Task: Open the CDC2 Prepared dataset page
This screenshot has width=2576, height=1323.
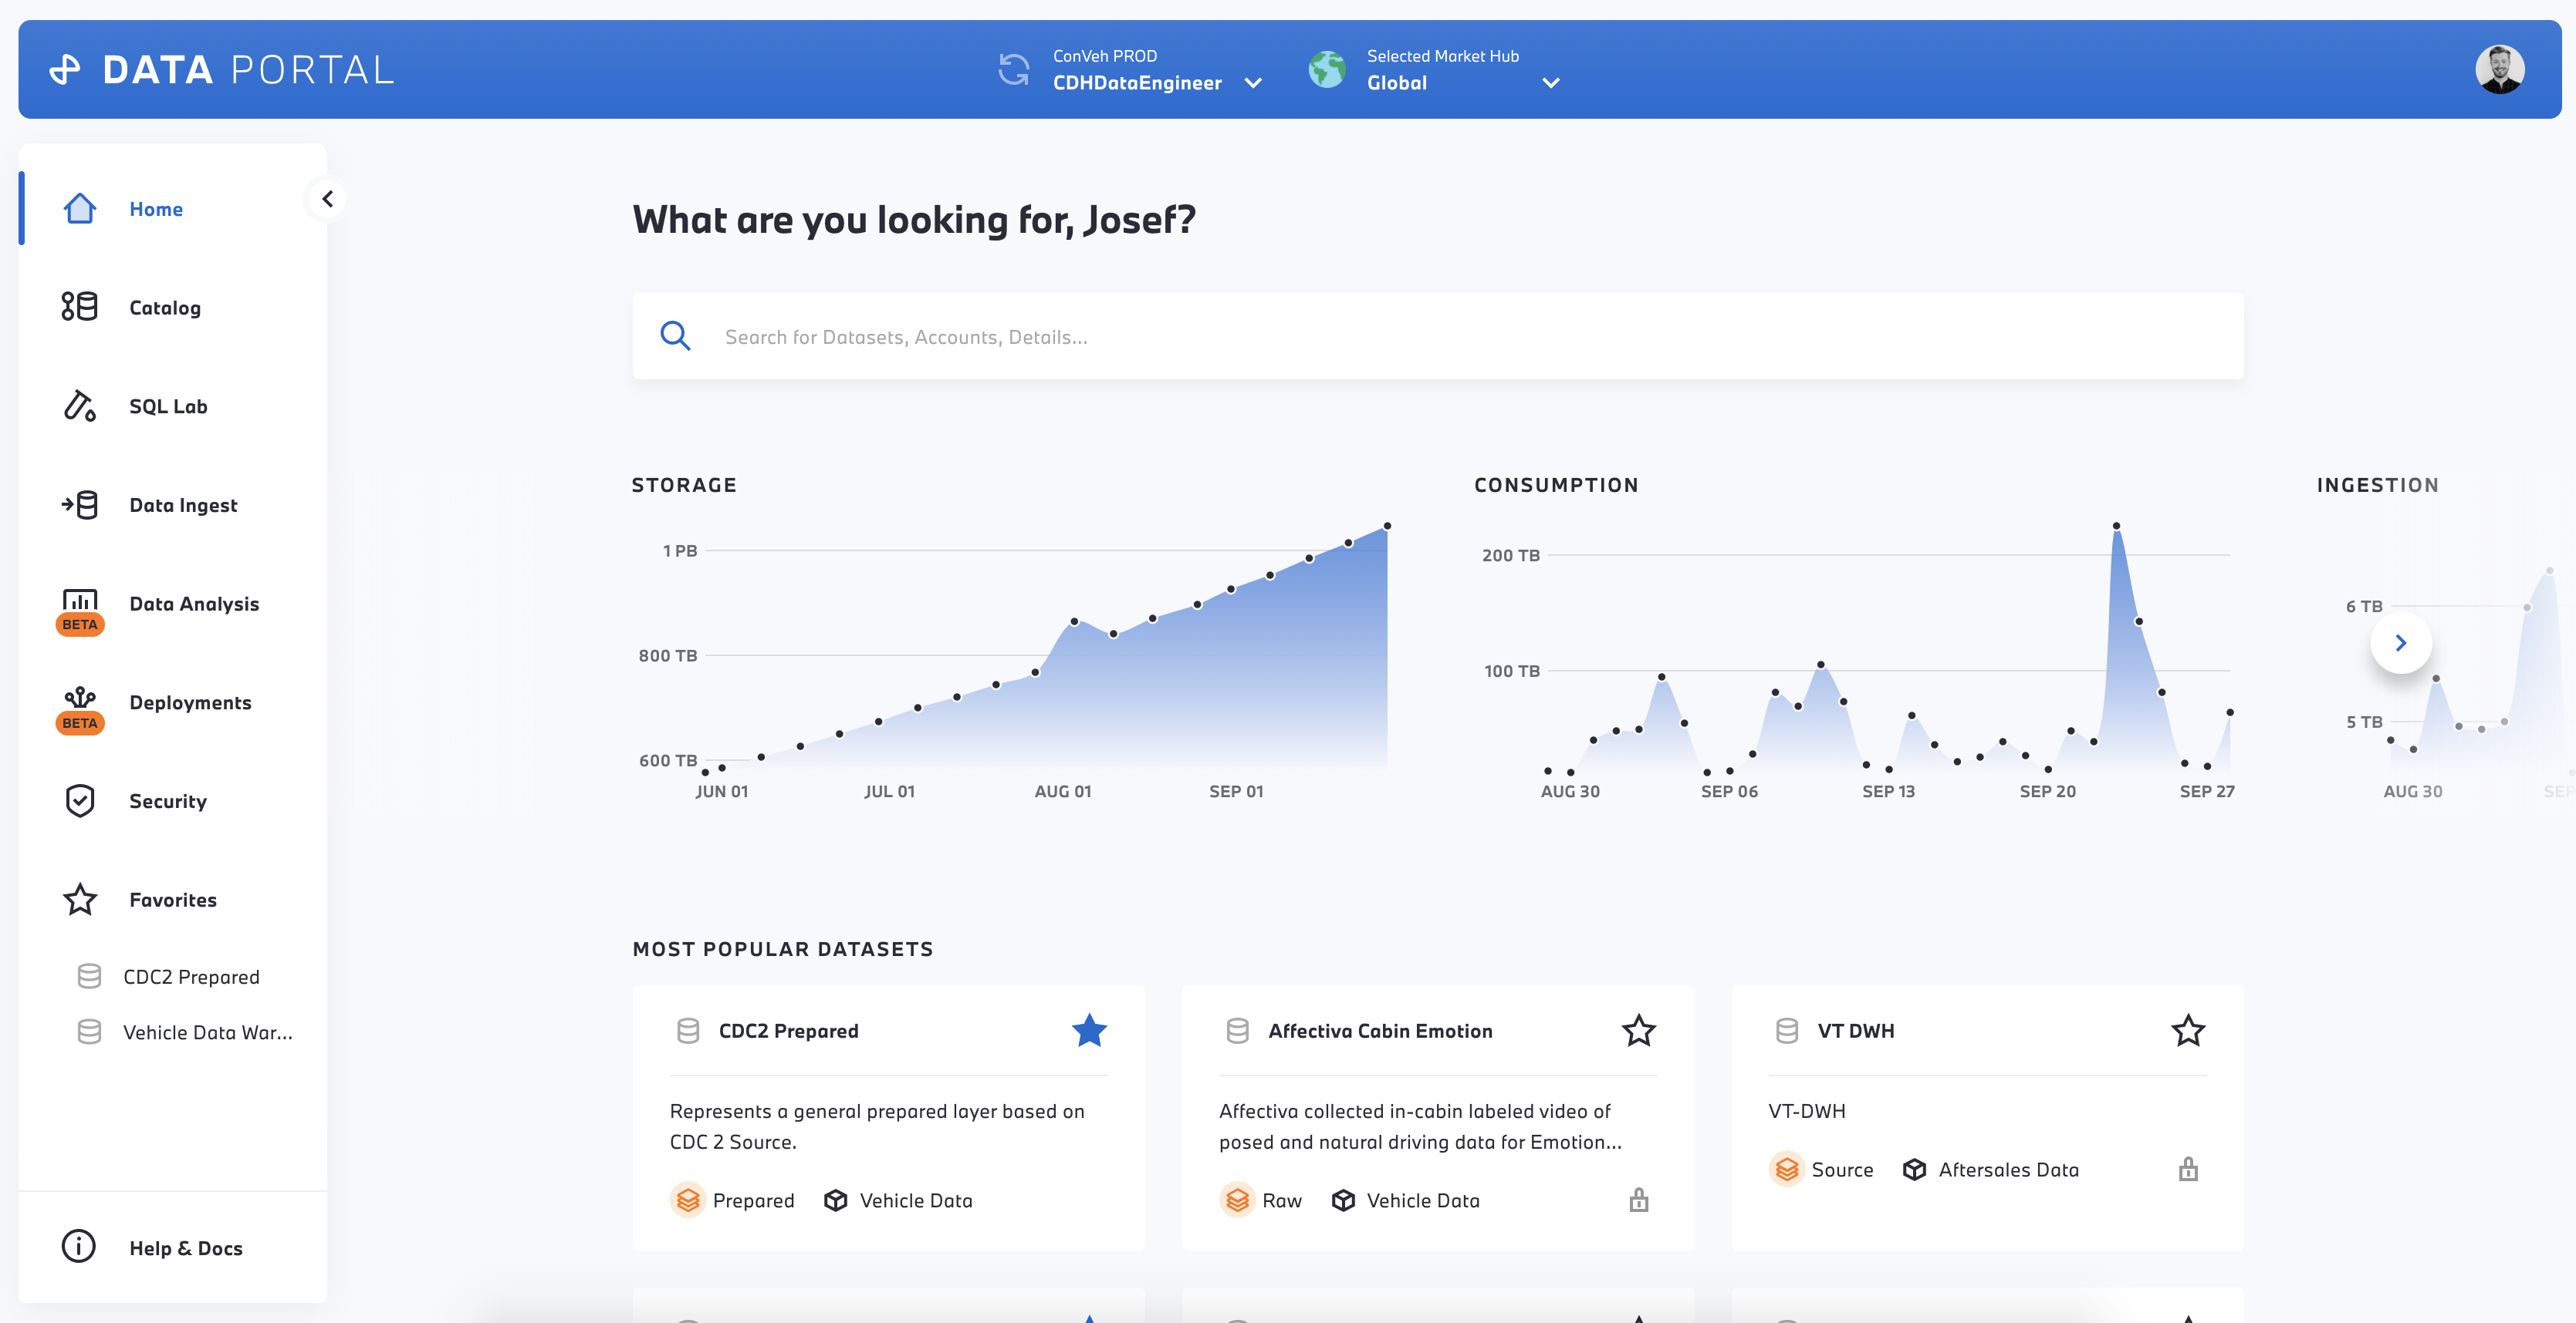Action: 785,1029
